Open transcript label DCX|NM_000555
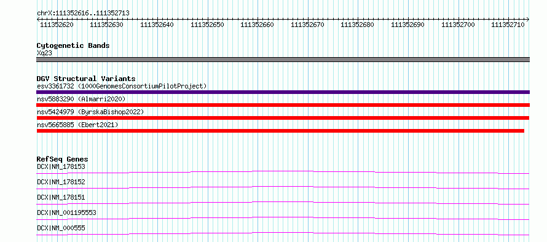The image size is (547, 242). (x=61, y=228)
